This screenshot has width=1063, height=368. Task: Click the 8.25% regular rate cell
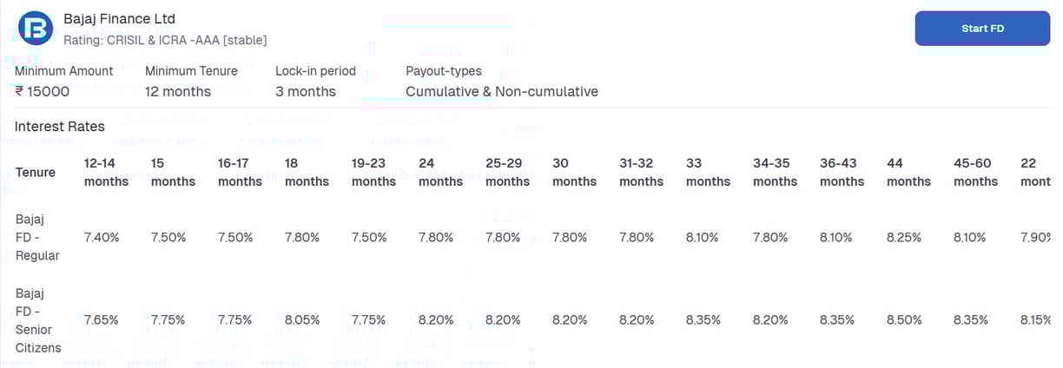pyautogui.click(x=904, y=237)
